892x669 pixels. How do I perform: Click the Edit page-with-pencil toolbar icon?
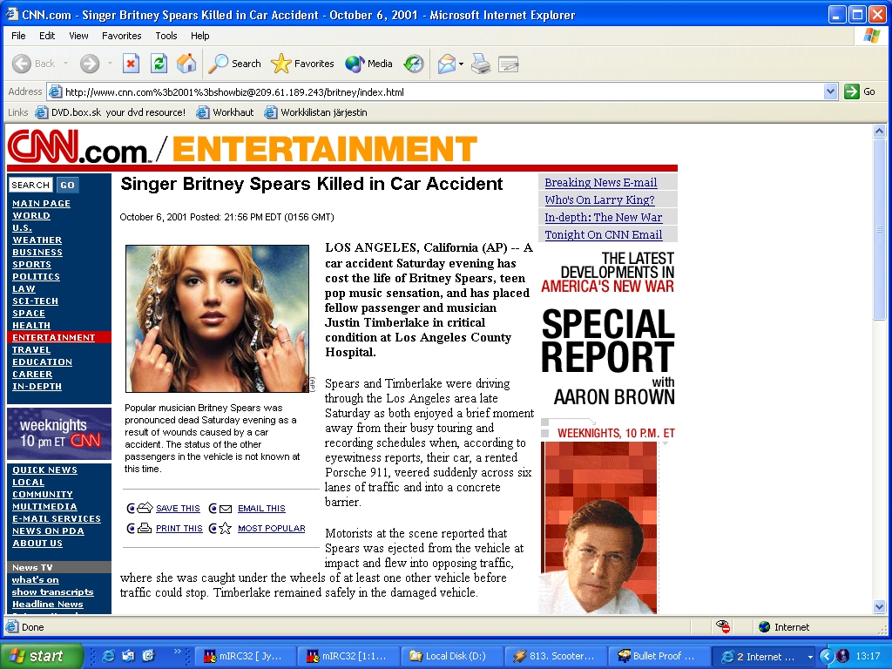point(508,64)
